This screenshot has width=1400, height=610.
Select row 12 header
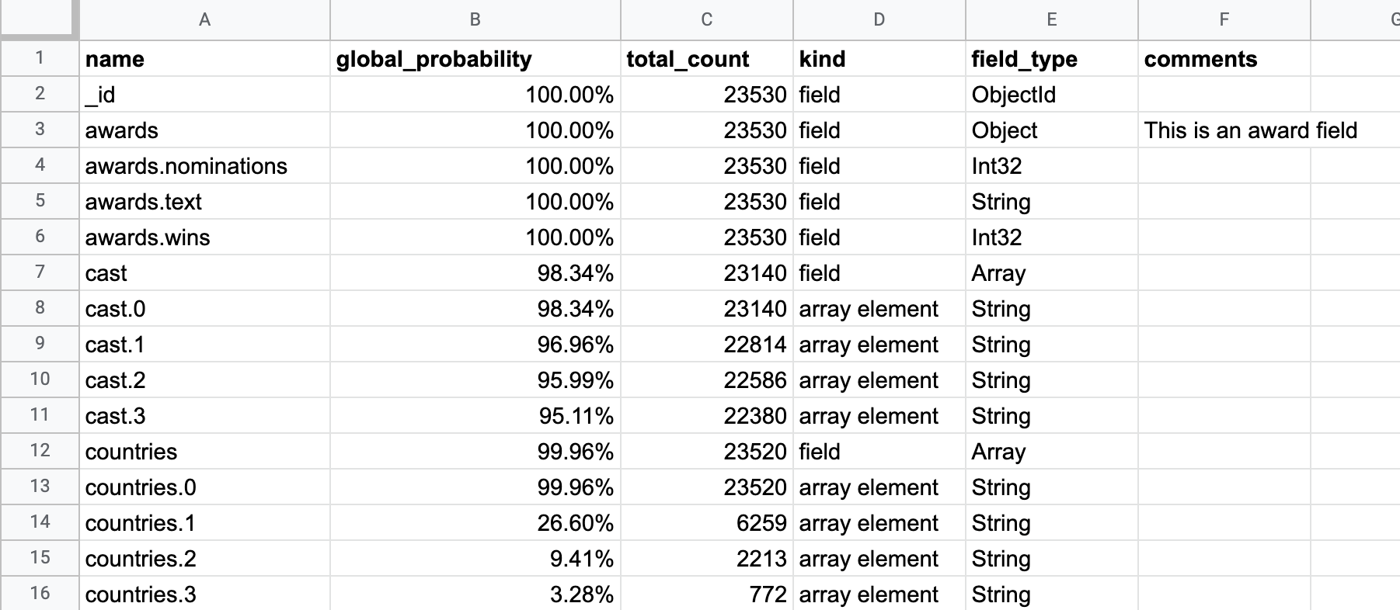[40, 451]
